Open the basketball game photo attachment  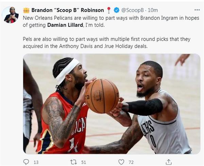pyautogui.click(x=112, y=104)
